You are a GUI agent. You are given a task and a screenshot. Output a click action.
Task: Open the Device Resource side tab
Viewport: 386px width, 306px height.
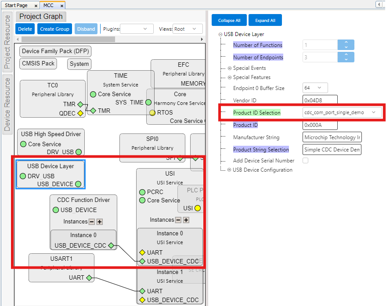[7, 104]
